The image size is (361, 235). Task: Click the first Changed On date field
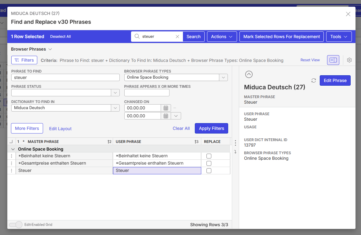(143, 108)
